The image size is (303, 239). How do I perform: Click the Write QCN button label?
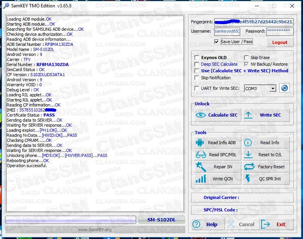pos(223,179)
